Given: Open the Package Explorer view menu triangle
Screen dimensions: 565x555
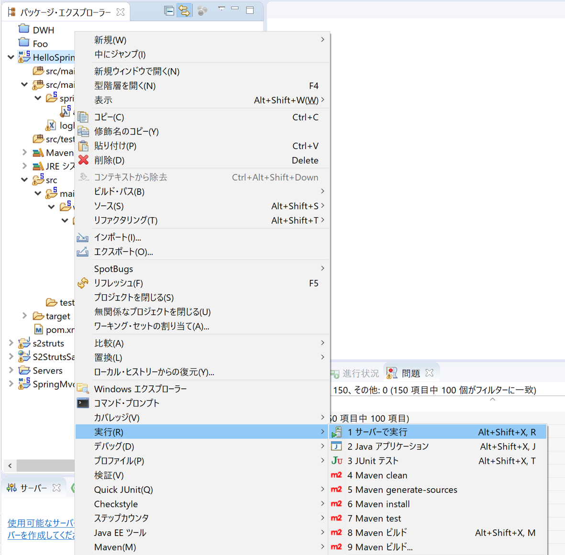Looking at the screenshot, I should 221,9.
